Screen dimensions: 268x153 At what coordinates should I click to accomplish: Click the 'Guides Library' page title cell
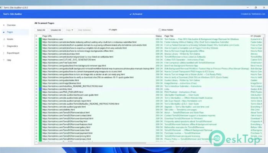click(x=182, y=80)
